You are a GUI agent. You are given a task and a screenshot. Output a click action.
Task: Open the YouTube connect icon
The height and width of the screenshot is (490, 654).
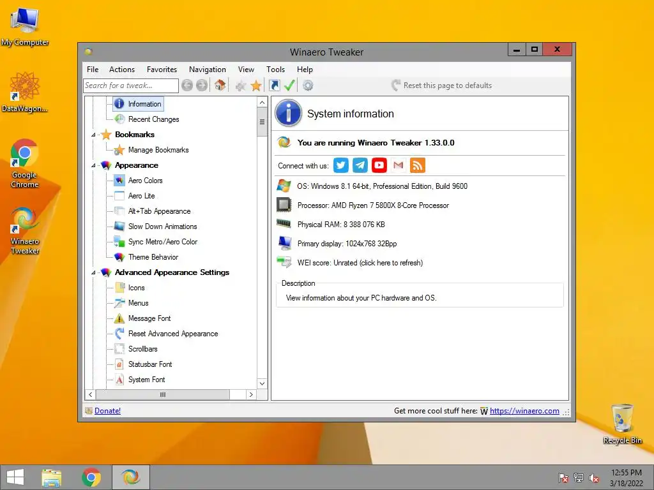[379, 165]
